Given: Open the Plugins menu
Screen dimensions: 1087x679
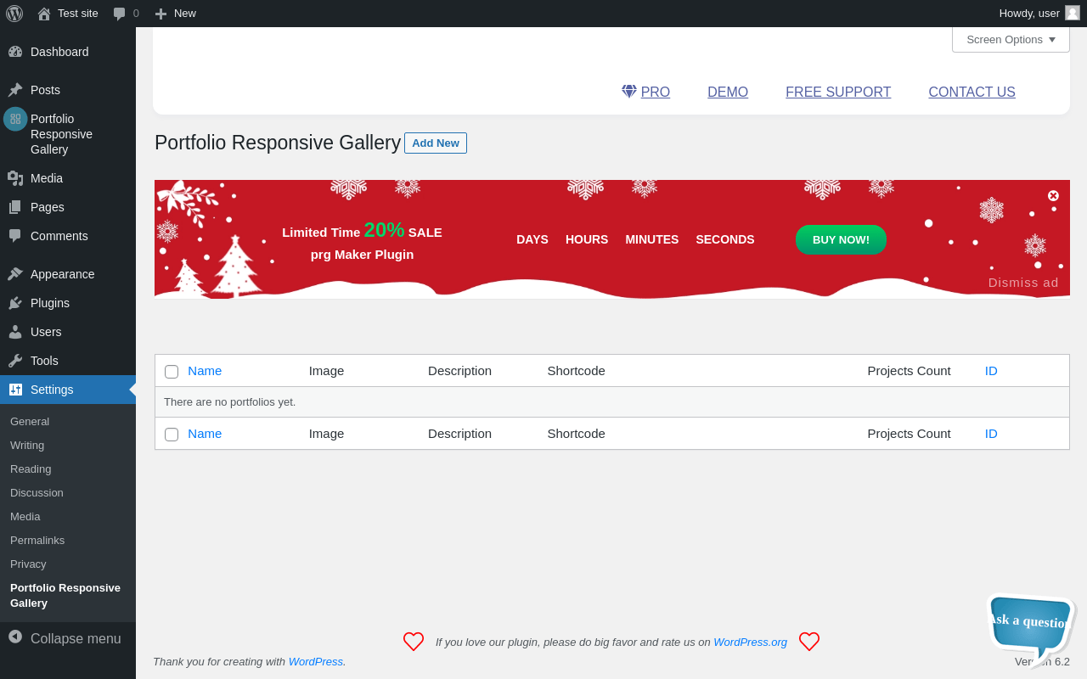Looking at the screenshot, I should tap(68, 303).
